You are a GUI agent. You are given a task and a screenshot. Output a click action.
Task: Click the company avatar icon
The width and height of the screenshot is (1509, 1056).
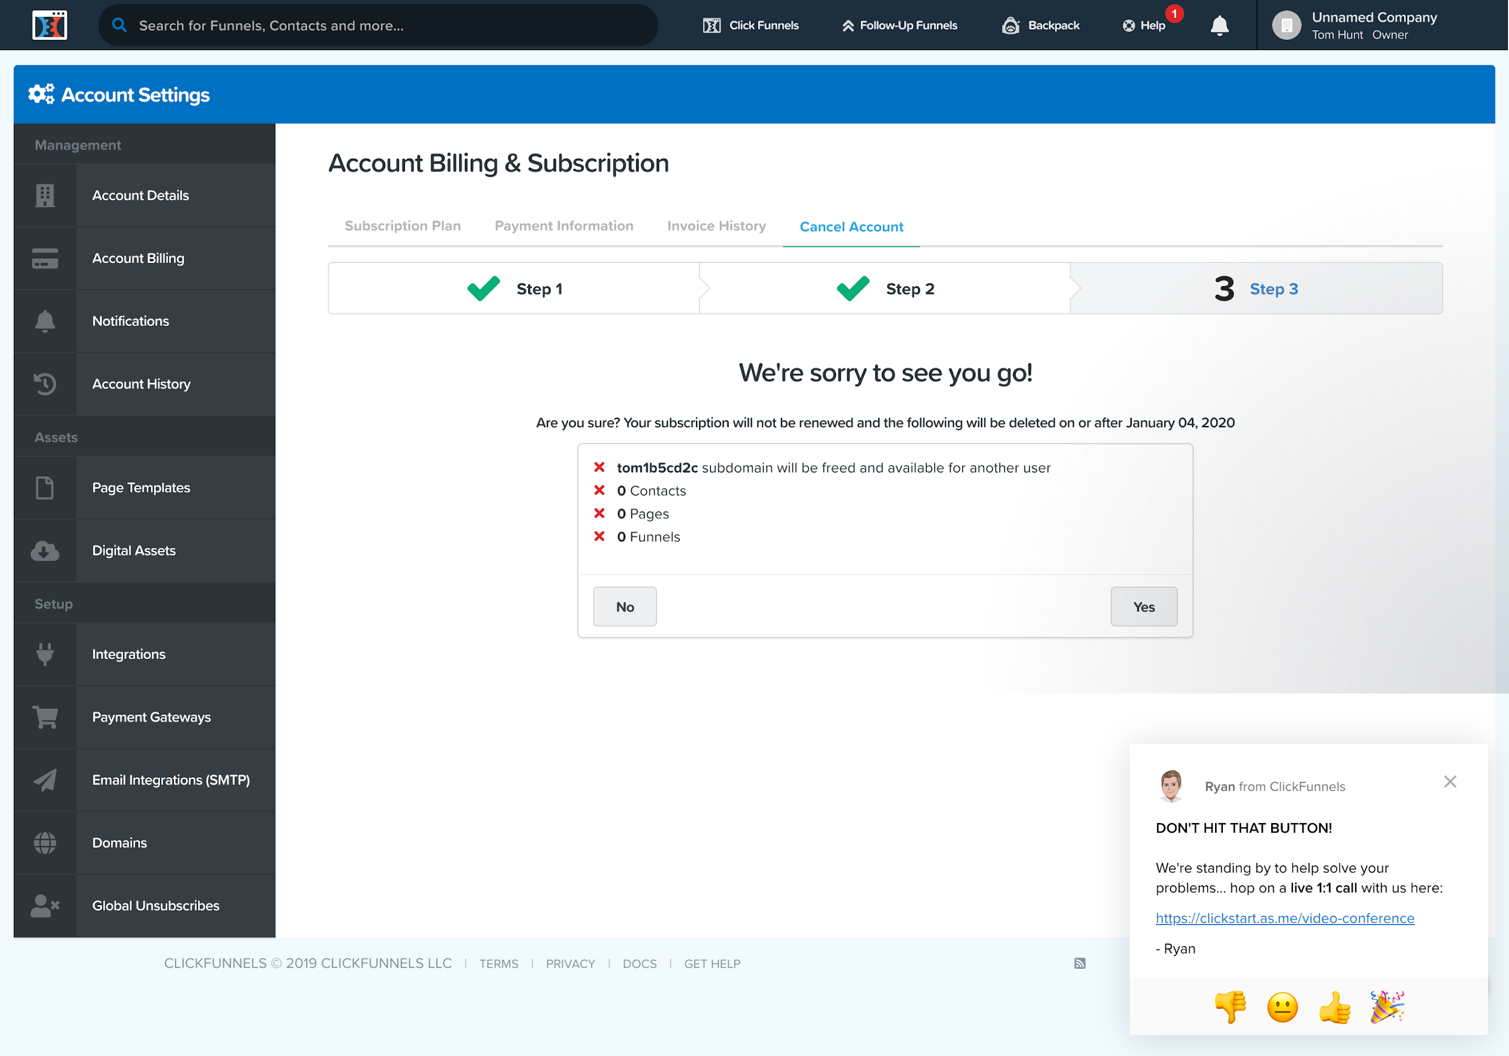[x=1286, y=25]
